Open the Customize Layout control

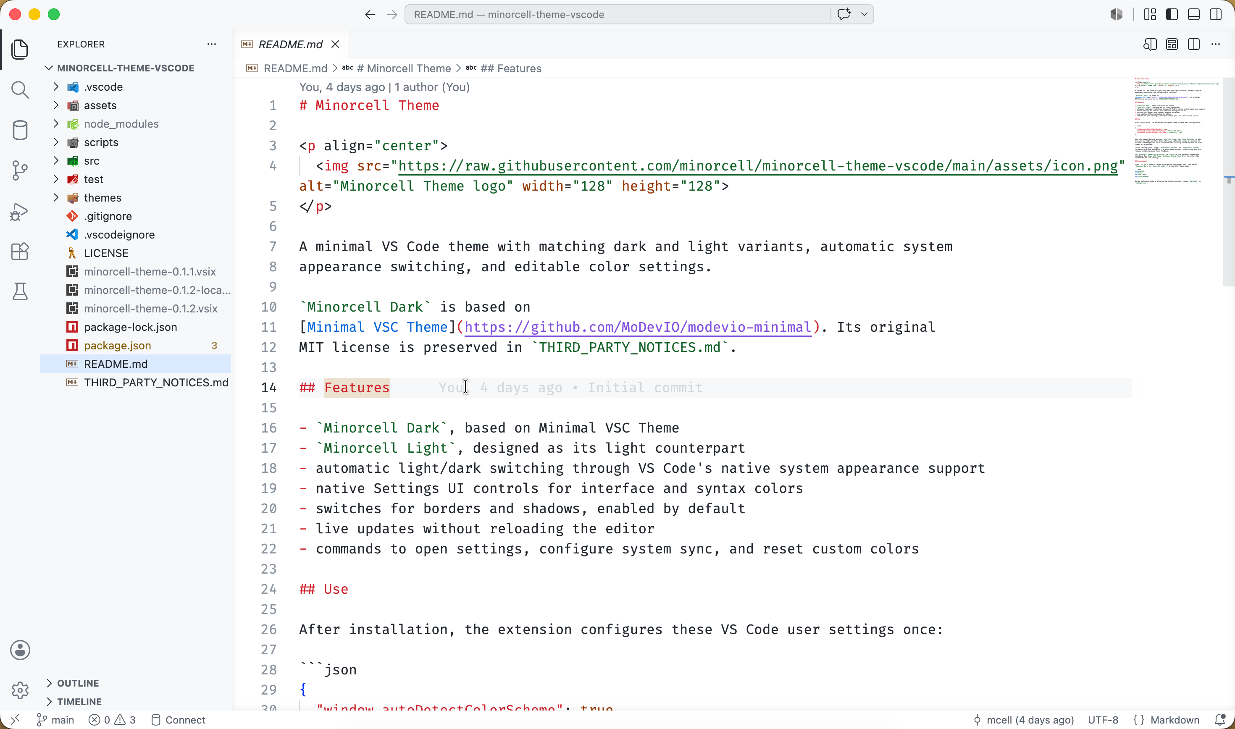(x=1150, y=14)
